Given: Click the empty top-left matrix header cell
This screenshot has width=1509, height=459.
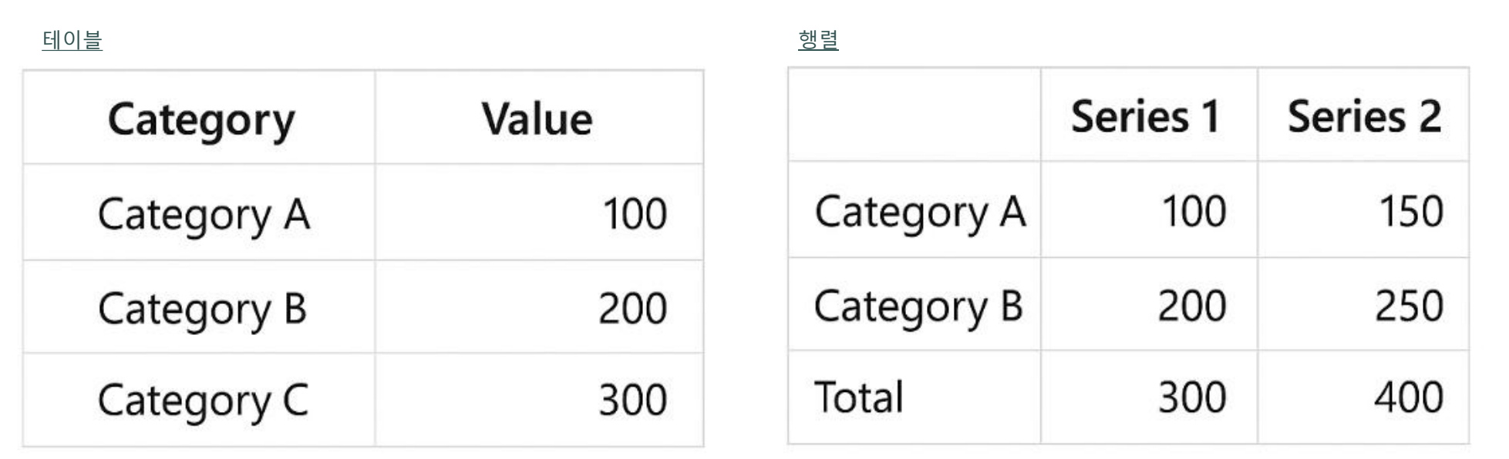Looking at the screenshot, I should [x=914, y=116].
